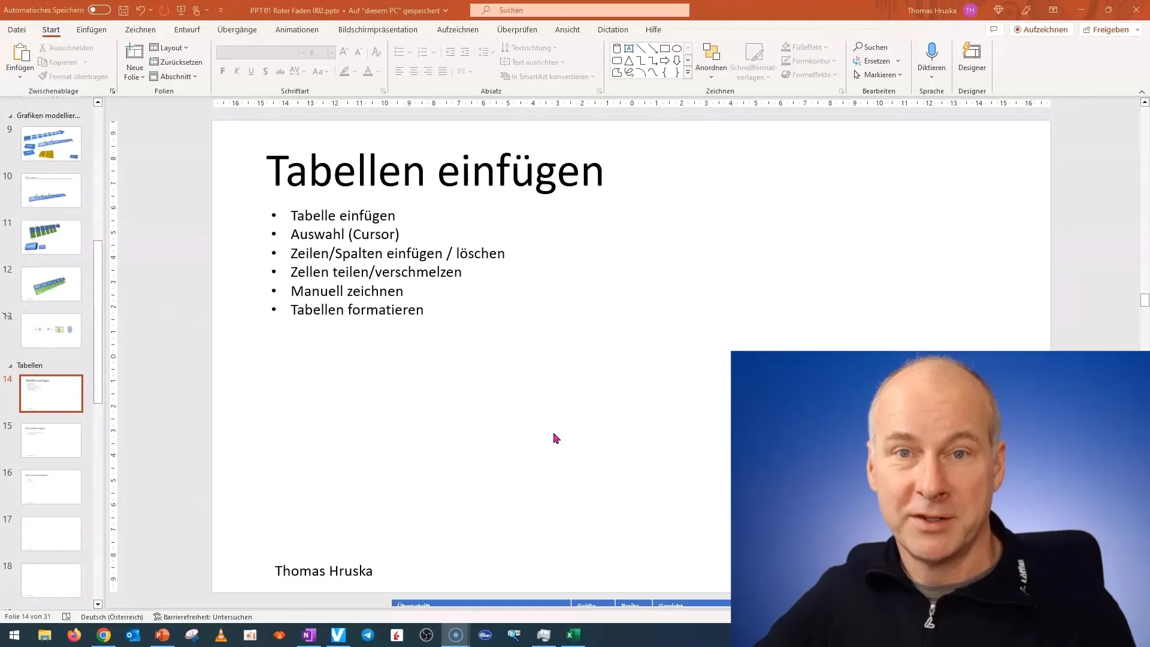
Task: Click accessibility check in status bar
Action: click(x=202, y=617)
